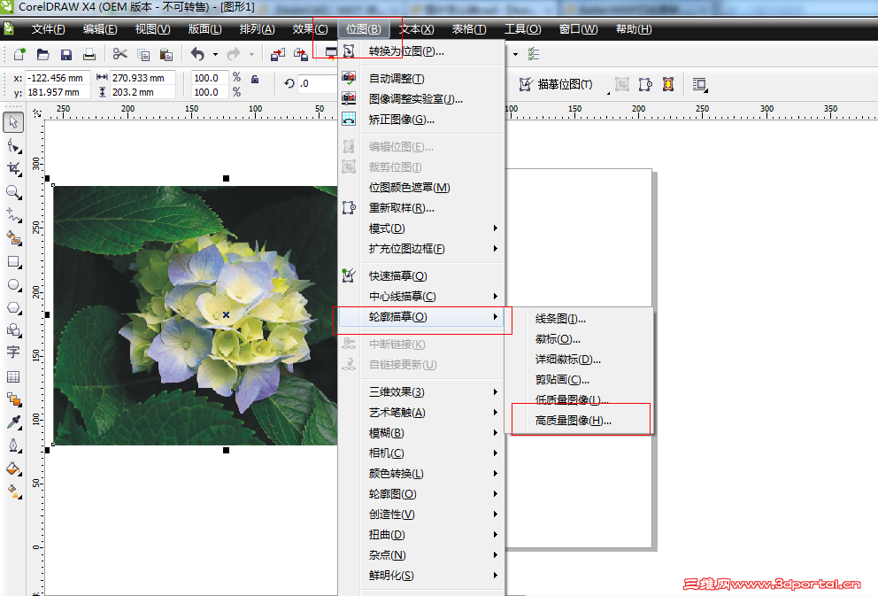
Task: Undo the last action
Action: [x=197, y=54]
